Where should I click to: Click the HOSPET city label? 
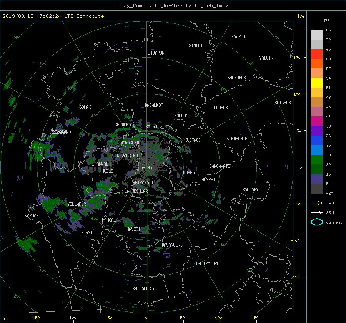pos(208,180)
